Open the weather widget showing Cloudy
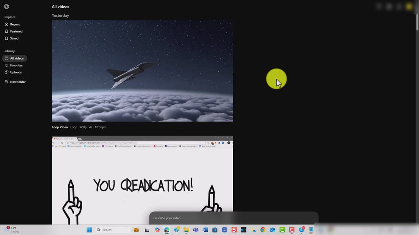The image size is (419, 235). tap(12, 230)
